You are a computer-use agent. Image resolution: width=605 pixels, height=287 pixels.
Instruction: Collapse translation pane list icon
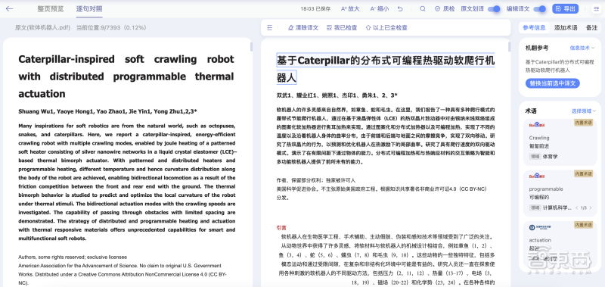click(x=270, y=28)
